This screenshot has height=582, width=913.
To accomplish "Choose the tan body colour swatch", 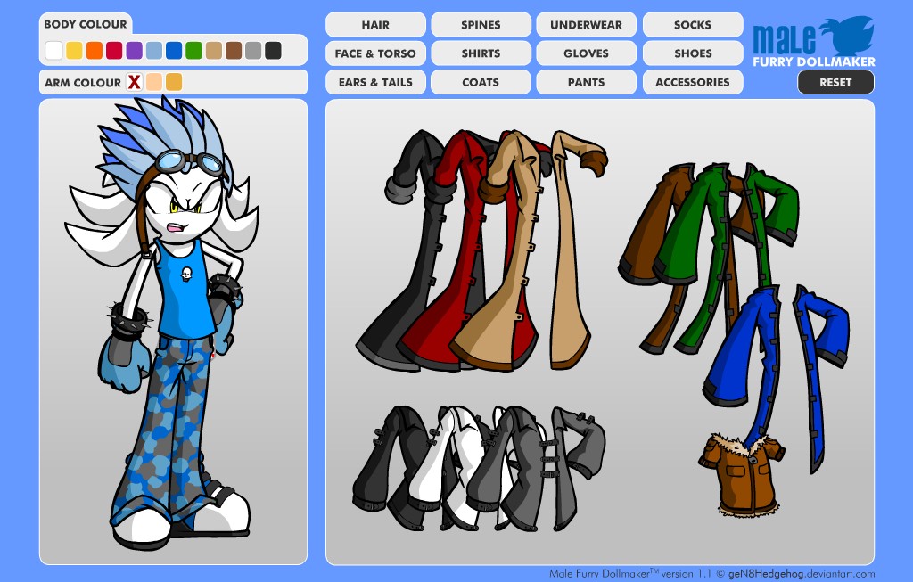I will coord(214,51).
